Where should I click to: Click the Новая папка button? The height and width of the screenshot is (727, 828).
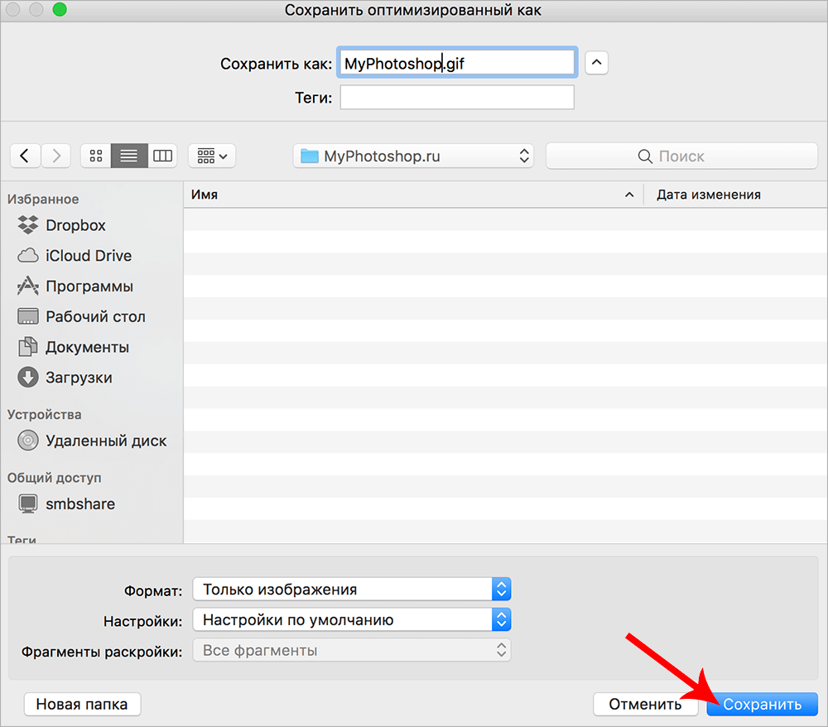pos(82,705)
